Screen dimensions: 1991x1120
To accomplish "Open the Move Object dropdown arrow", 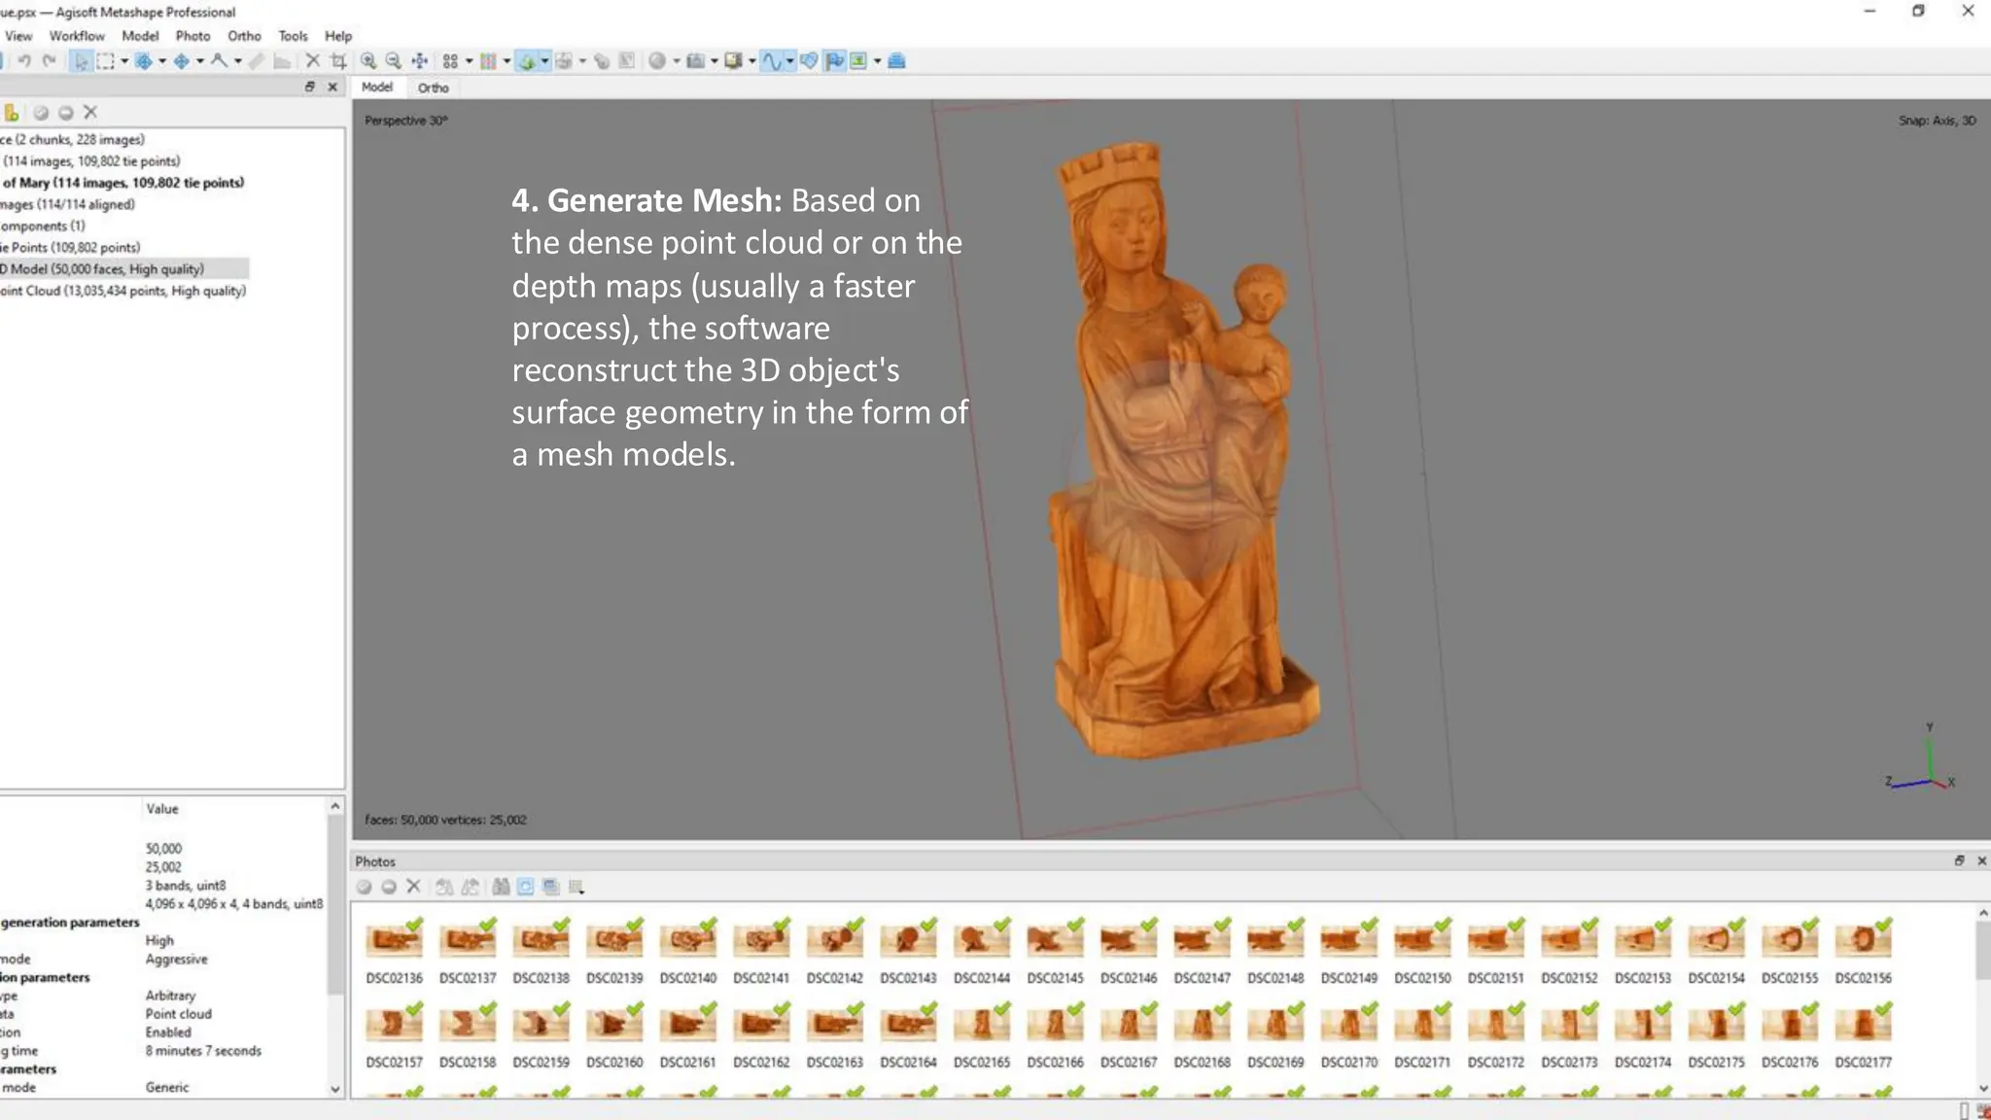I will [200, 61].
